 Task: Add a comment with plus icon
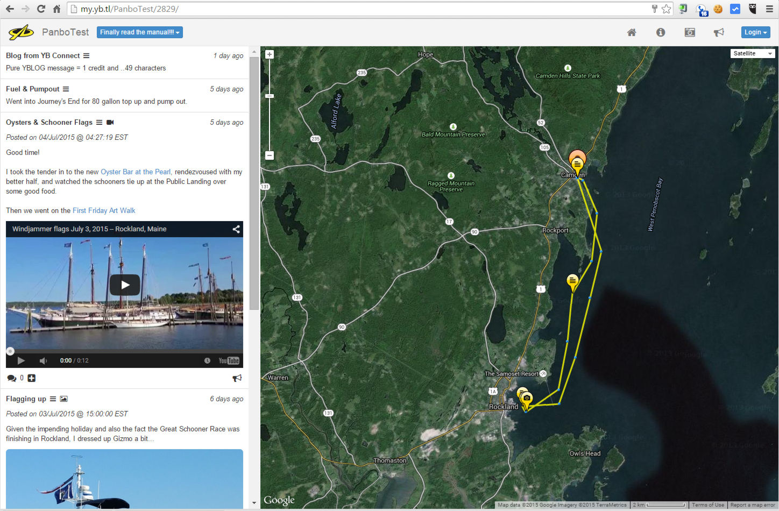(x=32, y=378)
